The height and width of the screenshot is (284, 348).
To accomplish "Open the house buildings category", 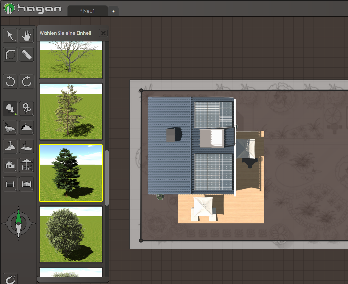I will click(10, 165).
